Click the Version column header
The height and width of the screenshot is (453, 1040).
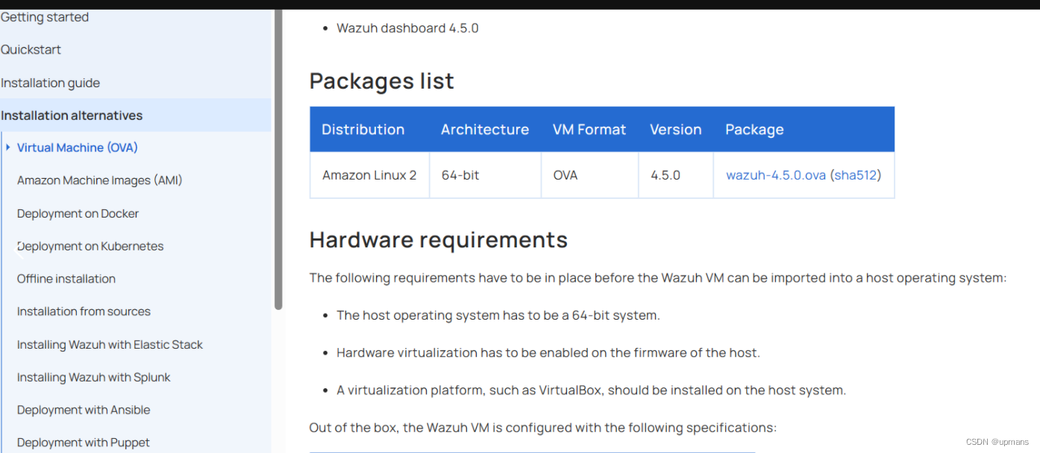676,130
